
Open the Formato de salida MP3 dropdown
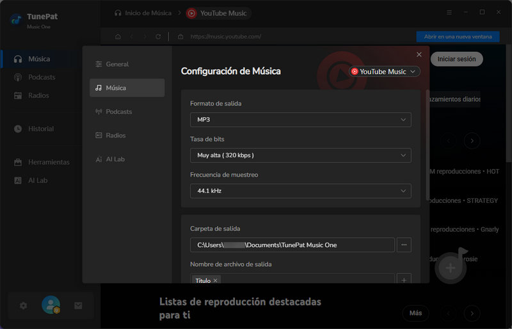[300, 120]
